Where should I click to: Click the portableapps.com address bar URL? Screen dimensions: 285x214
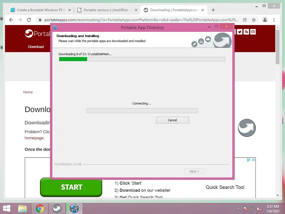[141, 20]
